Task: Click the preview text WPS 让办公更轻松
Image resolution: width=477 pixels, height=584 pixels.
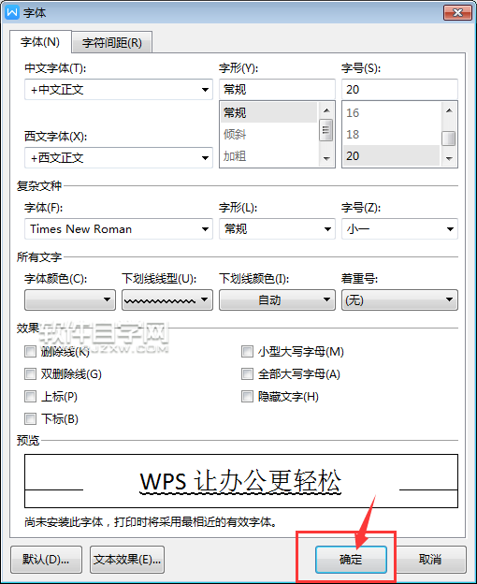Action: (x=240, y=481)
